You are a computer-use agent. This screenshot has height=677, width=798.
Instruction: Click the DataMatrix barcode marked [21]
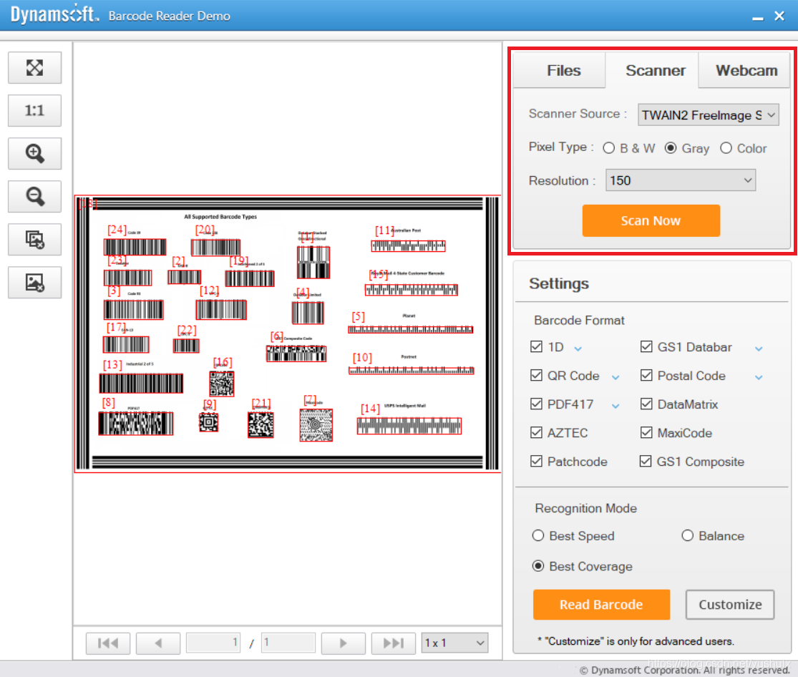coord(261,424)
